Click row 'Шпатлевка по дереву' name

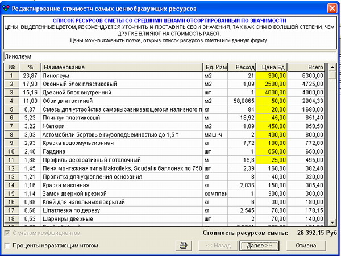(122, 210)
